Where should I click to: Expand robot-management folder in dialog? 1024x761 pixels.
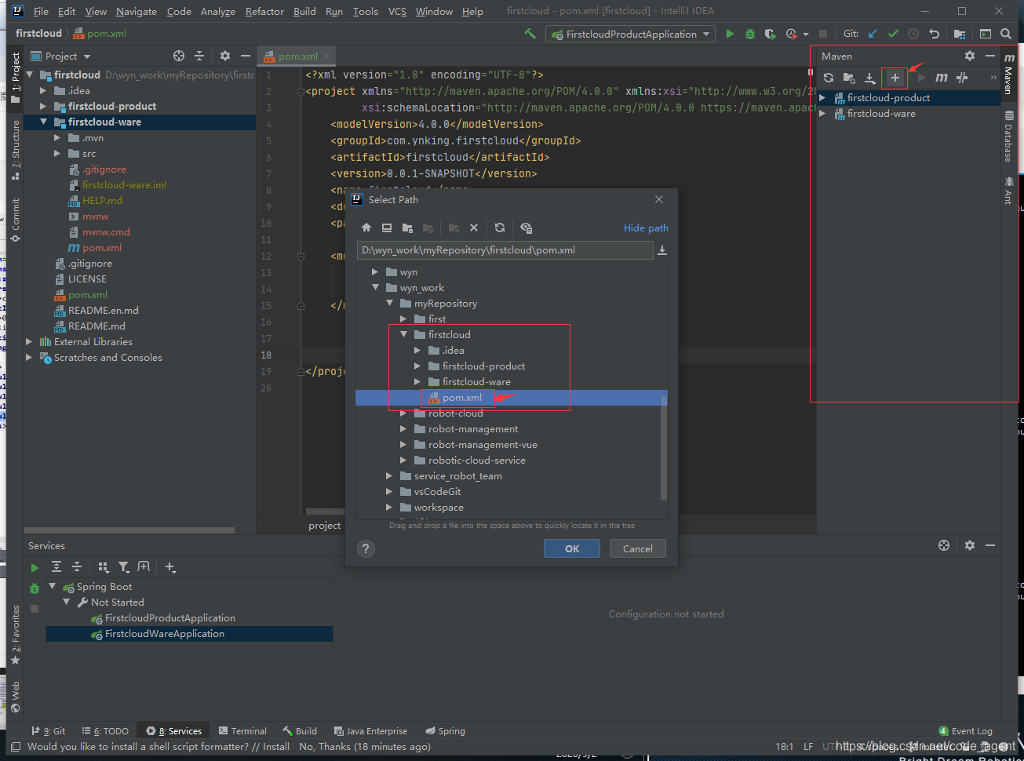pyautogui.click(x=403, y=428)
